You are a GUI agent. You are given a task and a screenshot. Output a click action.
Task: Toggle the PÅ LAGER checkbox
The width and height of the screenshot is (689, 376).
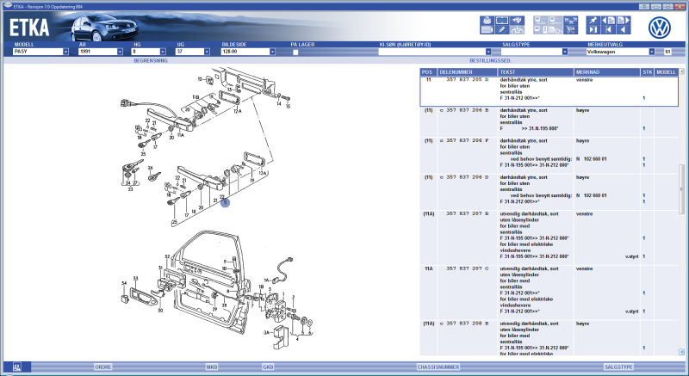coord(295,52)
